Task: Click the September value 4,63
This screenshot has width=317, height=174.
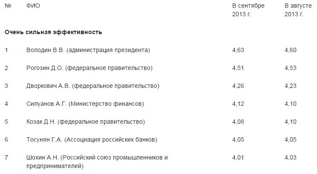Action: click(x=238, y=50)
